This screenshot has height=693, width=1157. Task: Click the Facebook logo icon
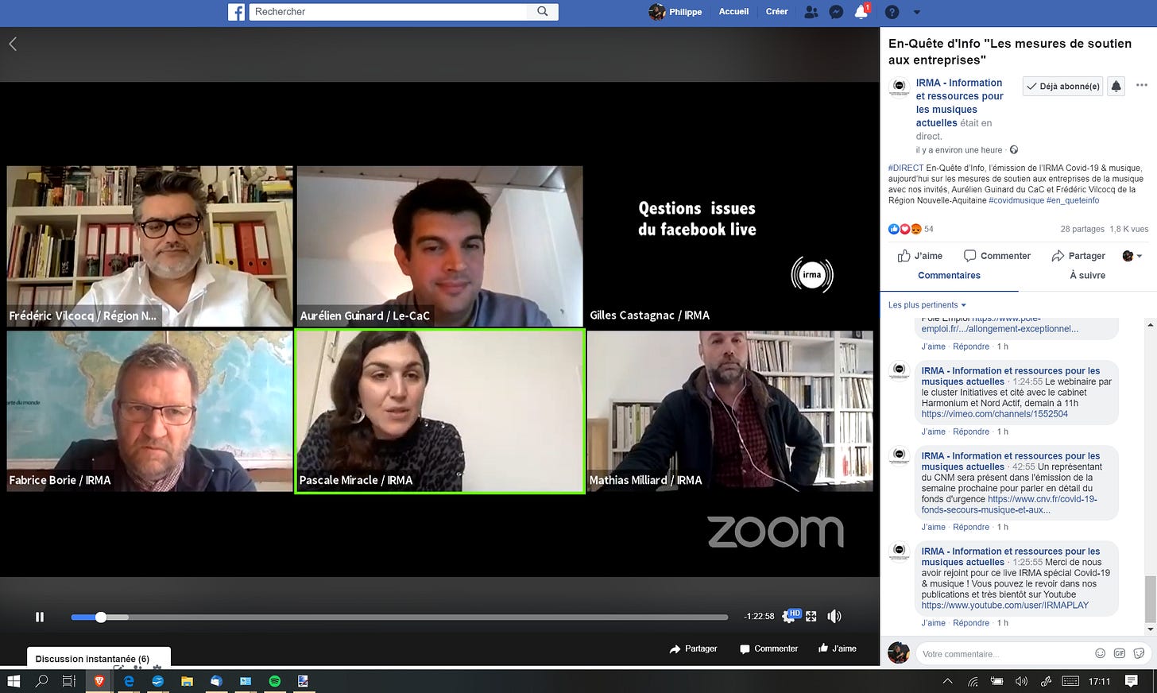236,12
